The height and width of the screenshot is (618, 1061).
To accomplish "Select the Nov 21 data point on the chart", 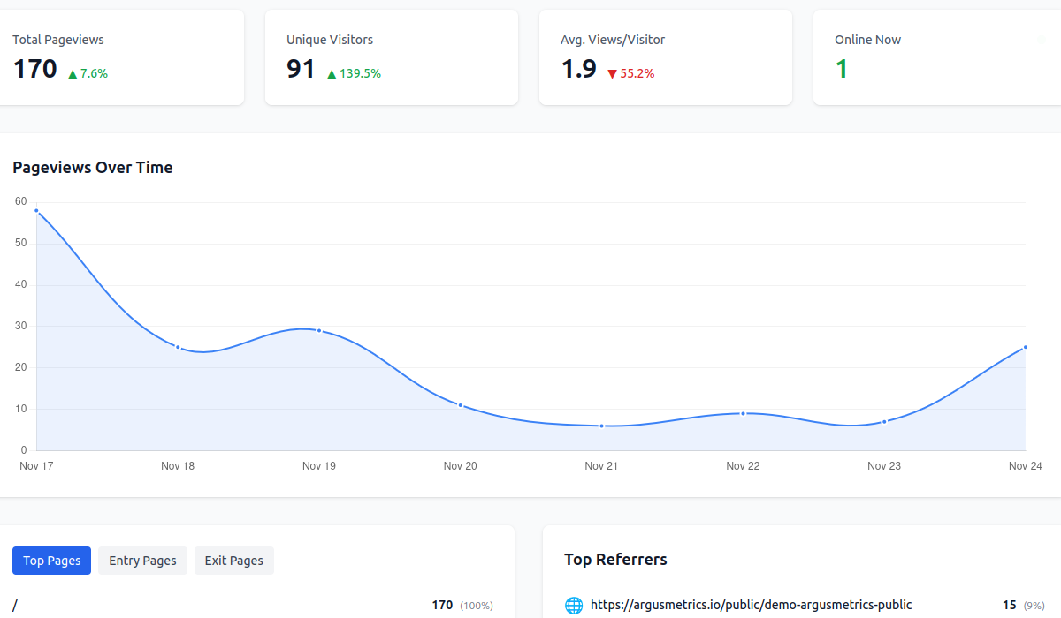I will pyautogui.click(x=601, y=426).
